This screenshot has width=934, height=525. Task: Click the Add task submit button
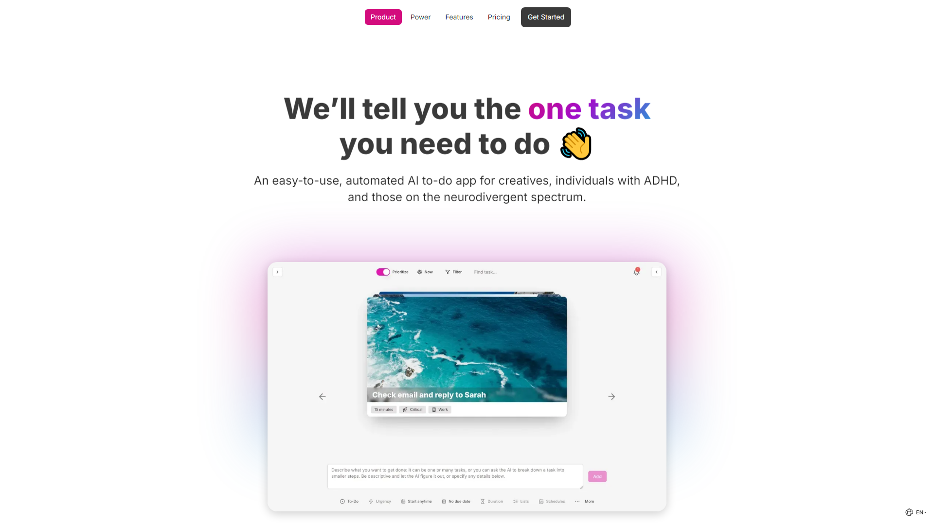[597, 475]
